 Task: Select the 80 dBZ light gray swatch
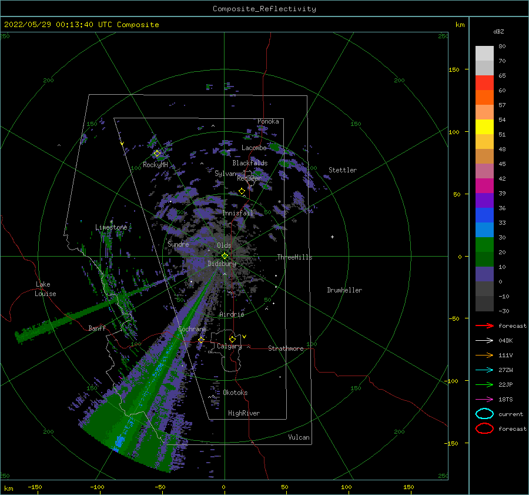[484, 53]
